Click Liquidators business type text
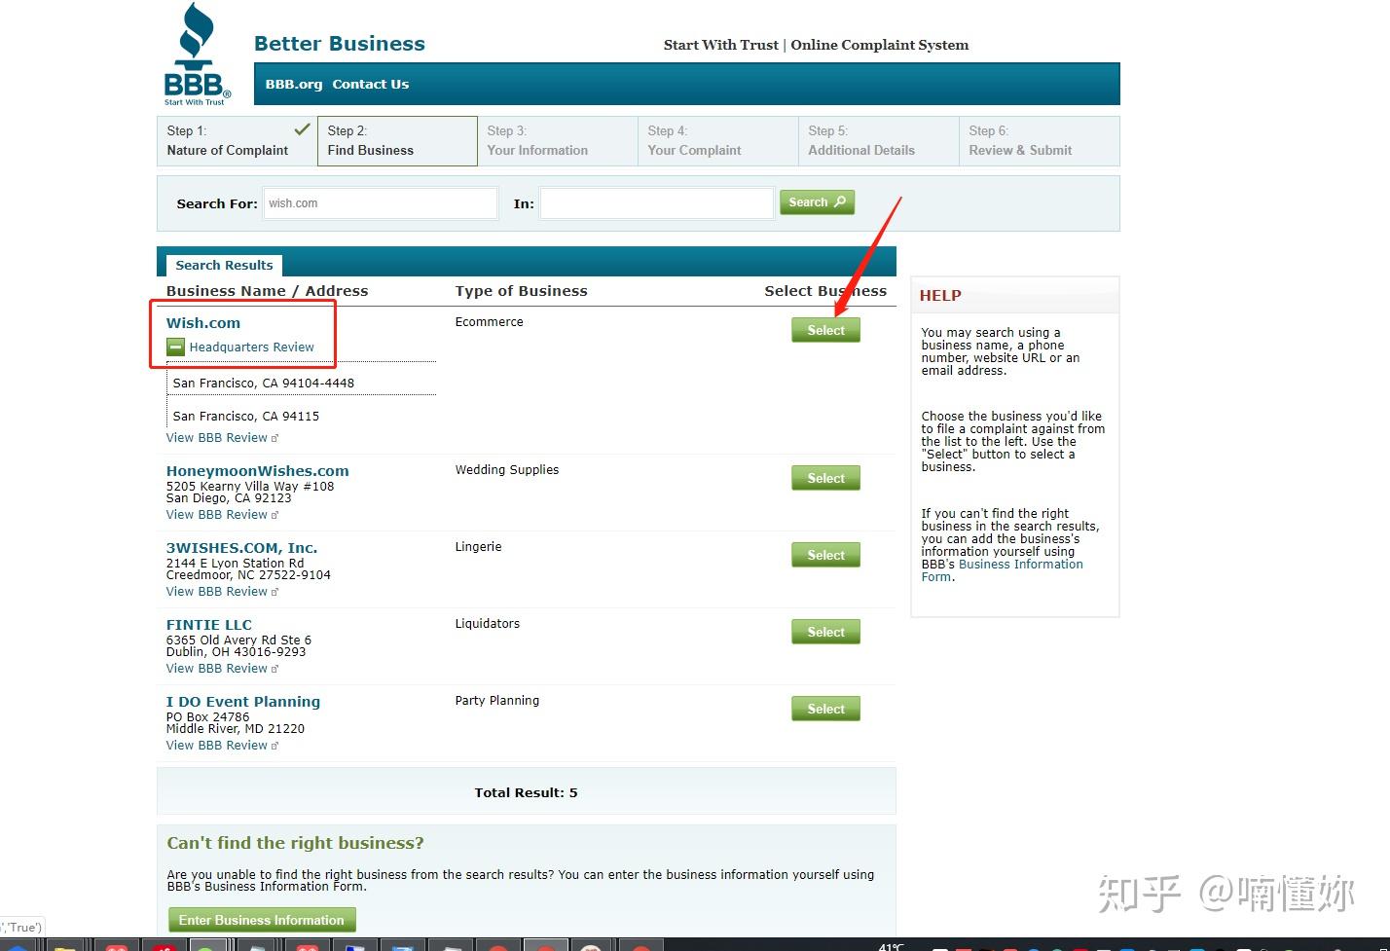The height and width of the screenshot is (951, 1390). [487, 624]
